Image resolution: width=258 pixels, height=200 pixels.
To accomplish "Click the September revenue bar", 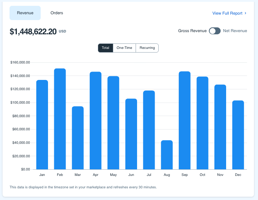I will pyautogui.click(x=185, y=120).
